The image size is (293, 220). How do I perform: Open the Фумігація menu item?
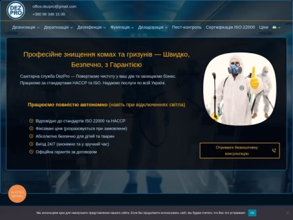point(120,28)
